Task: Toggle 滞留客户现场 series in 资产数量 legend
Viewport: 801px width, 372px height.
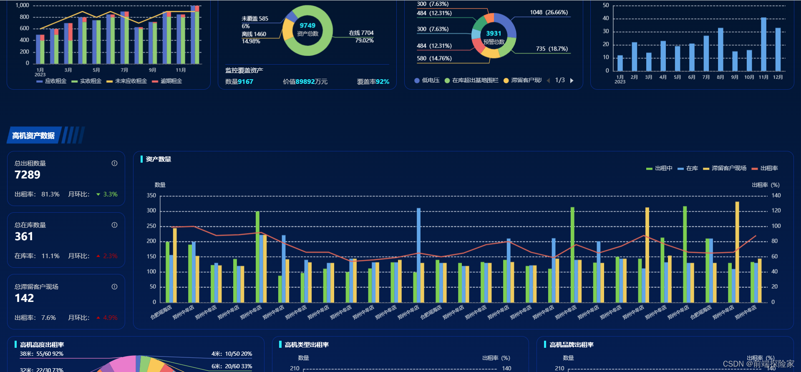Action: click(724, 168)
